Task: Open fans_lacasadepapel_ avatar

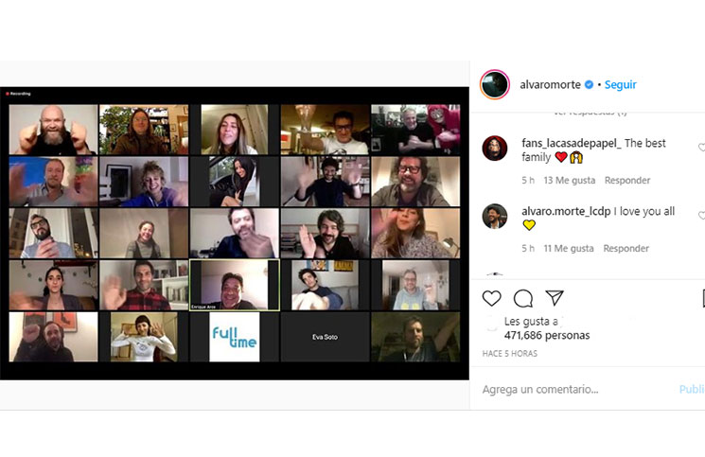Action: pos(495,148)
